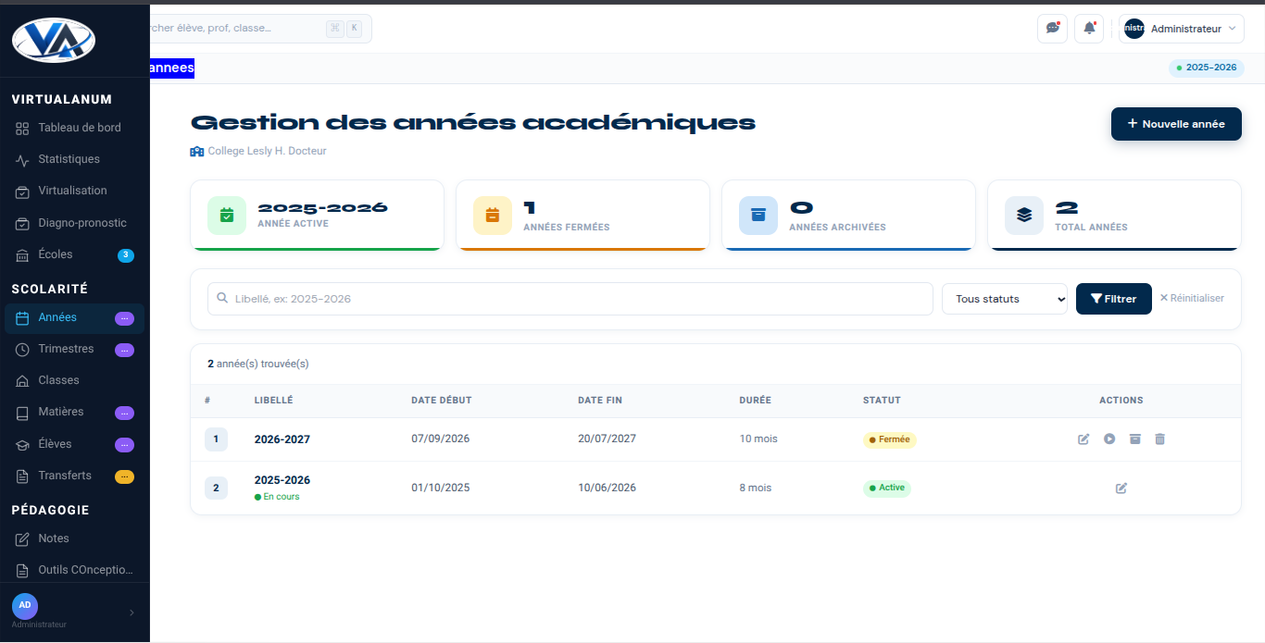
Task: Click the VA logo in sidebar
Action: point(54,40)
